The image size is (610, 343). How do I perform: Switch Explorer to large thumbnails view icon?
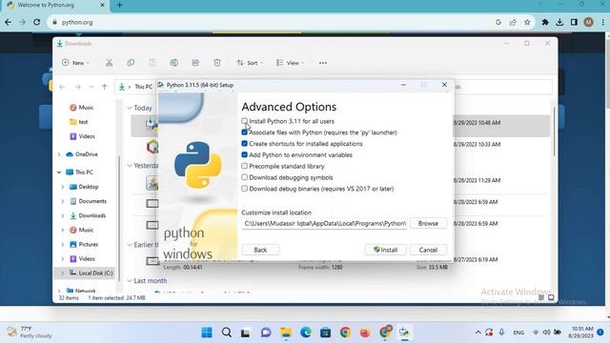point(551,297)
